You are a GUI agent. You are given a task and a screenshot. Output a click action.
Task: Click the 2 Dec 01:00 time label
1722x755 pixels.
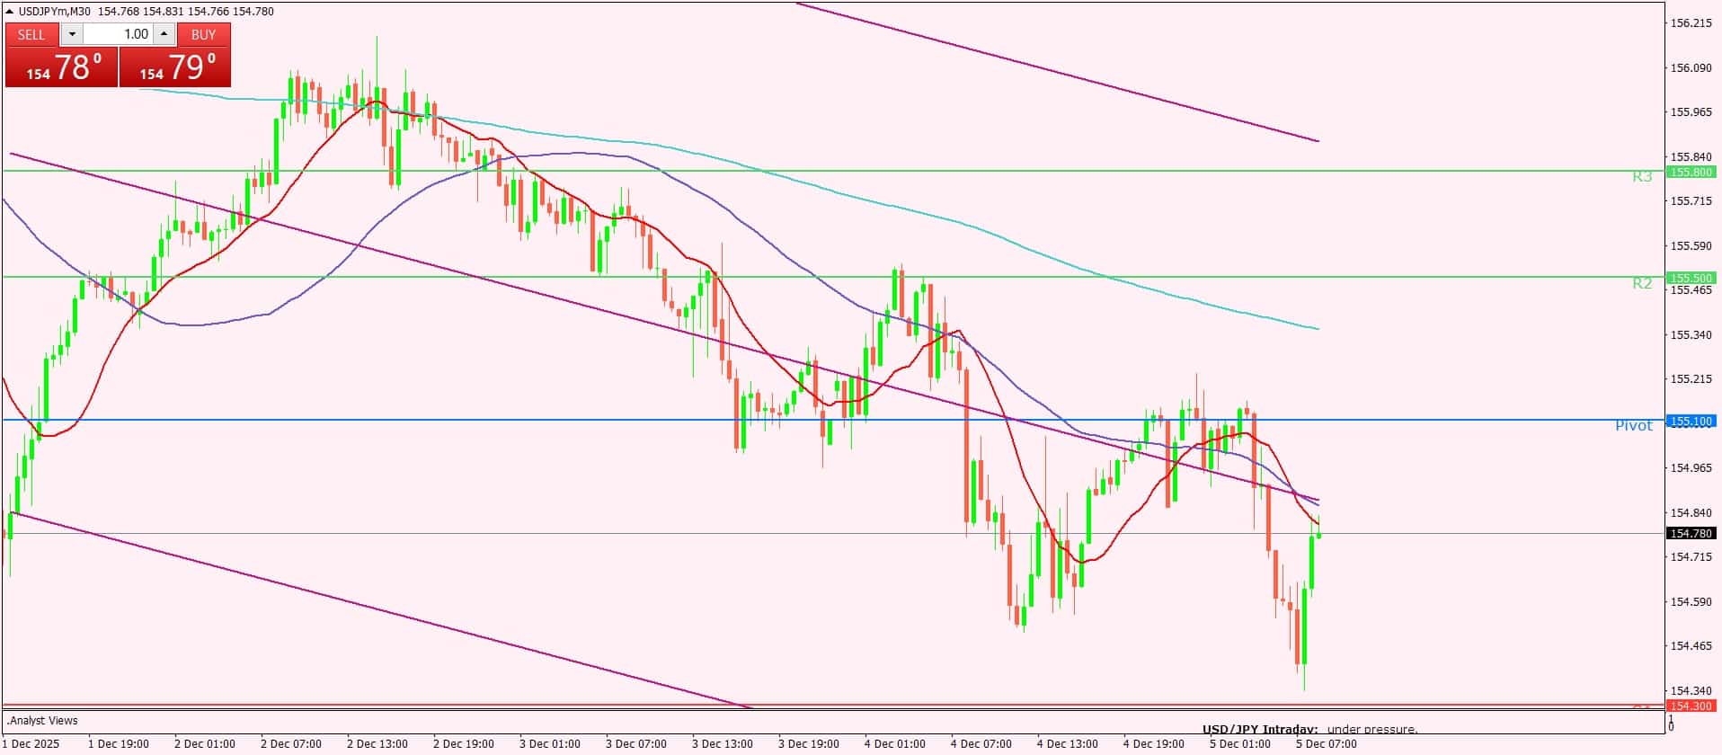click(x=205, y=744)
